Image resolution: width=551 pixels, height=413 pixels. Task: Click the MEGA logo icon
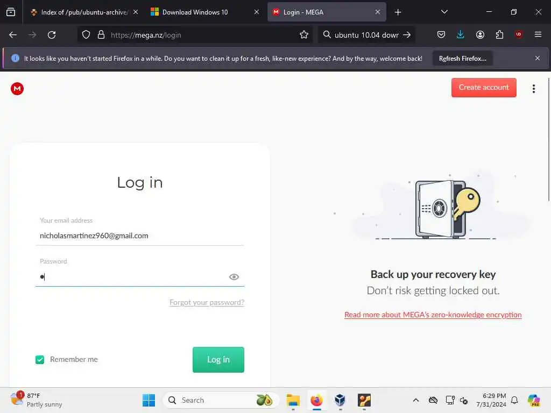pos(17,89)
